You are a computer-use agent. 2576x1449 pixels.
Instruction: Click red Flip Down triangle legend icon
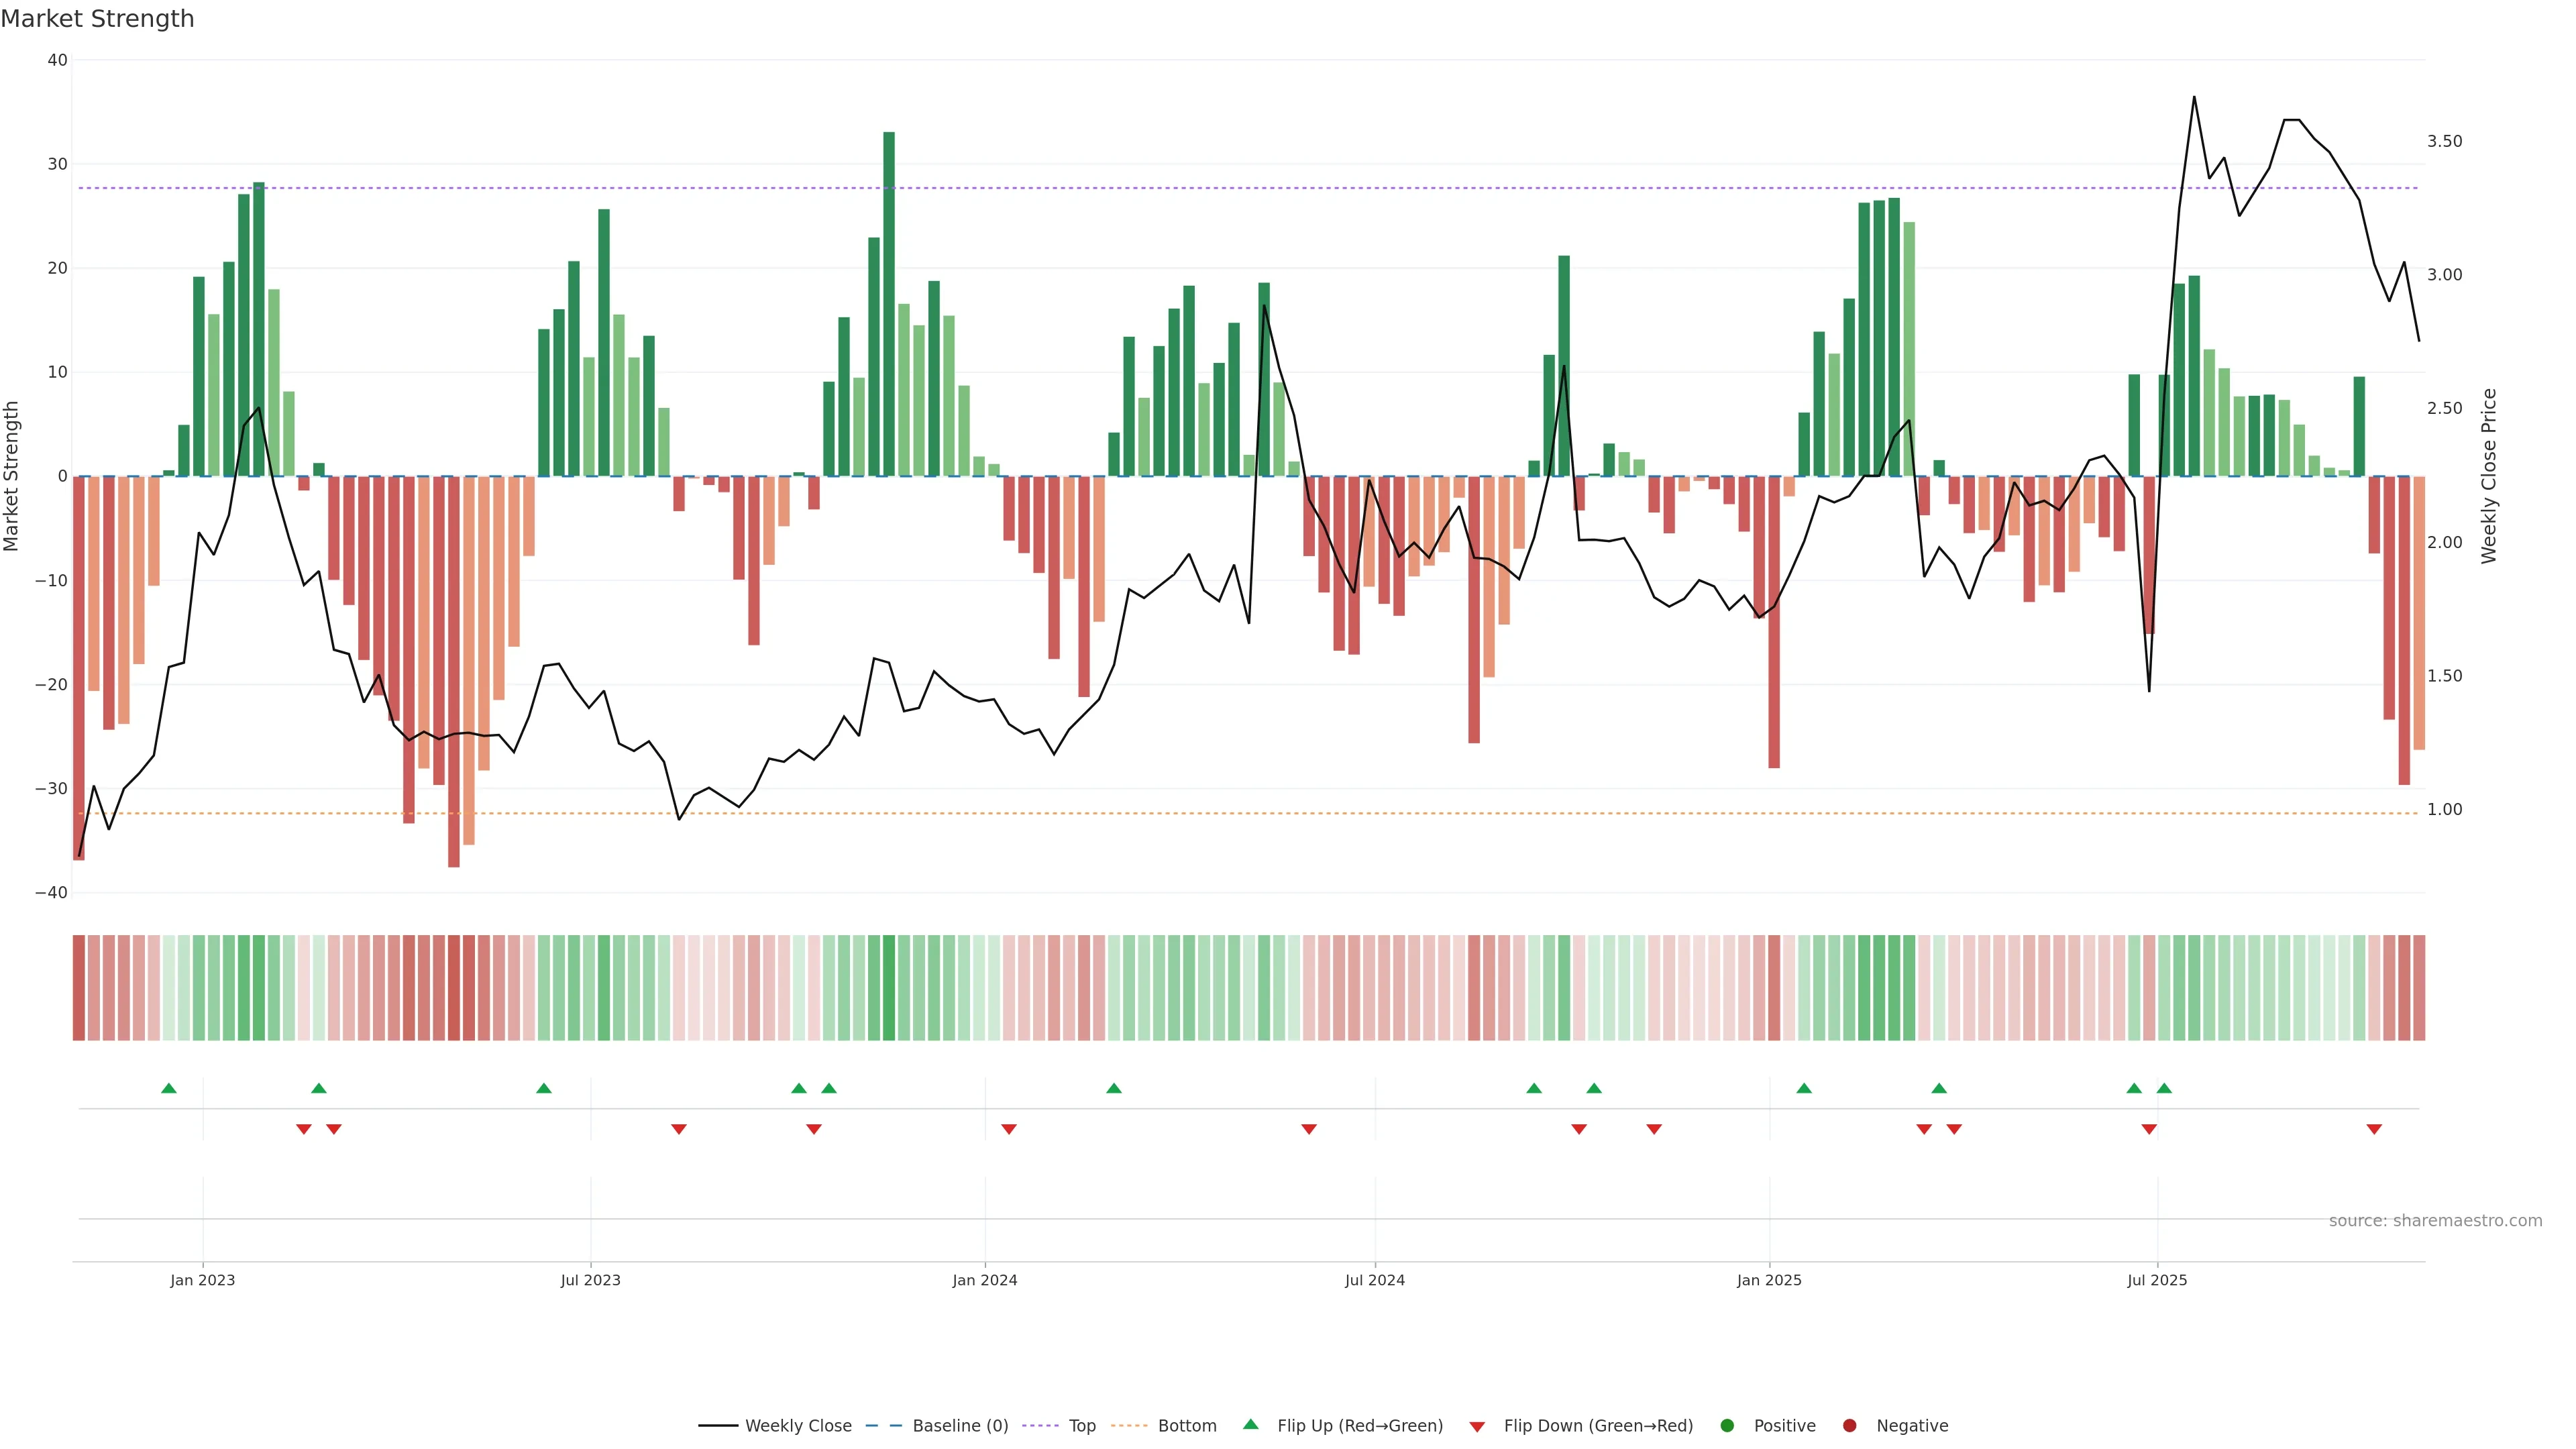1477,1427
